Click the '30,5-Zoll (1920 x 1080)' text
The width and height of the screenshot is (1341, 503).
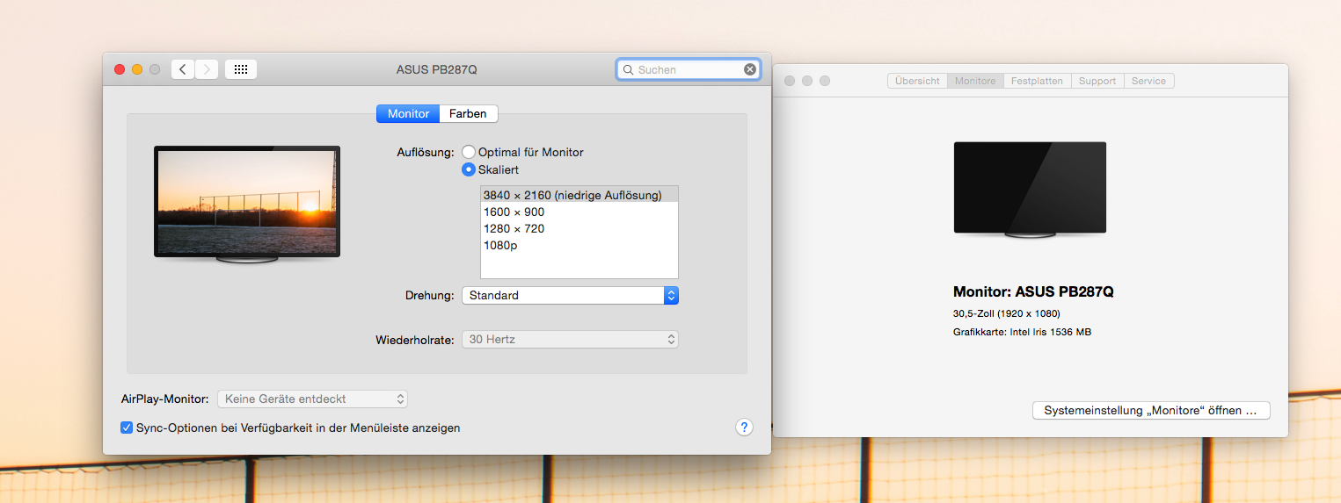tap(1006, 313)
